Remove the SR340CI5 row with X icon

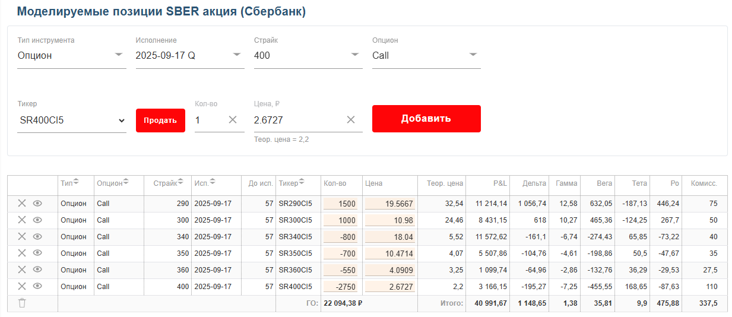pyautogui.click(x=22, y=237)
